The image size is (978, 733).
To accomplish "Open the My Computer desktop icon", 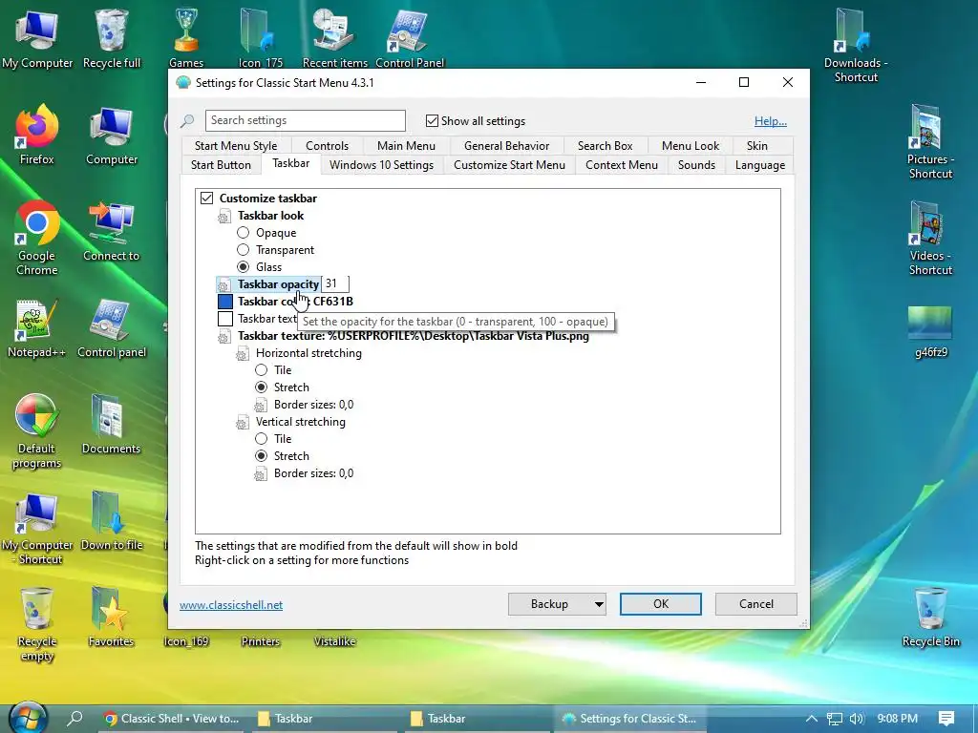I will coord(37,38).
